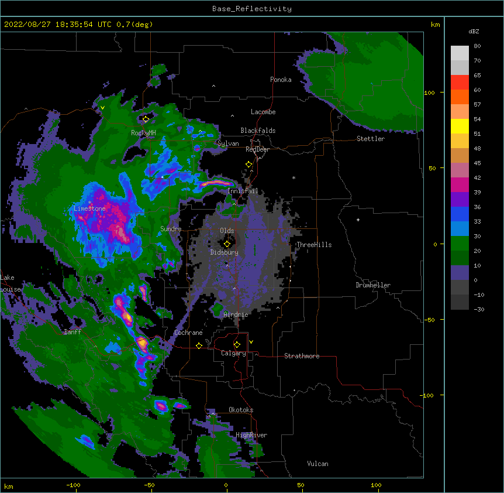Image resolution: width=504 pixels, height=493 pixels.
Task: Click the yellow diamond marker above RockyMH
Action: pyautogui.click(x=146, y=119)
